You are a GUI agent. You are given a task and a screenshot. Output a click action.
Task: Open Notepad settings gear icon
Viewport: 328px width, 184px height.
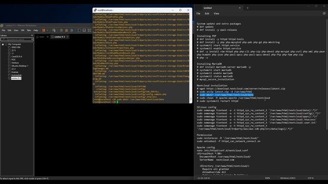324,13
